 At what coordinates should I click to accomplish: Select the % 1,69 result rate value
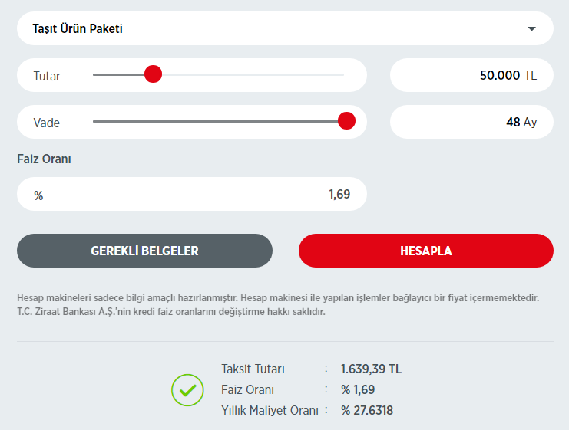(358, 390)
